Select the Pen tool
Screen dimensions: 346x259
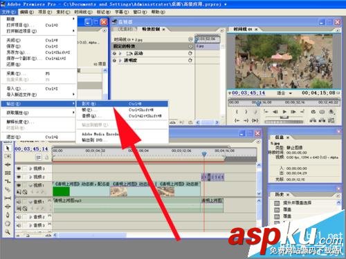click(x=8, y=215)
